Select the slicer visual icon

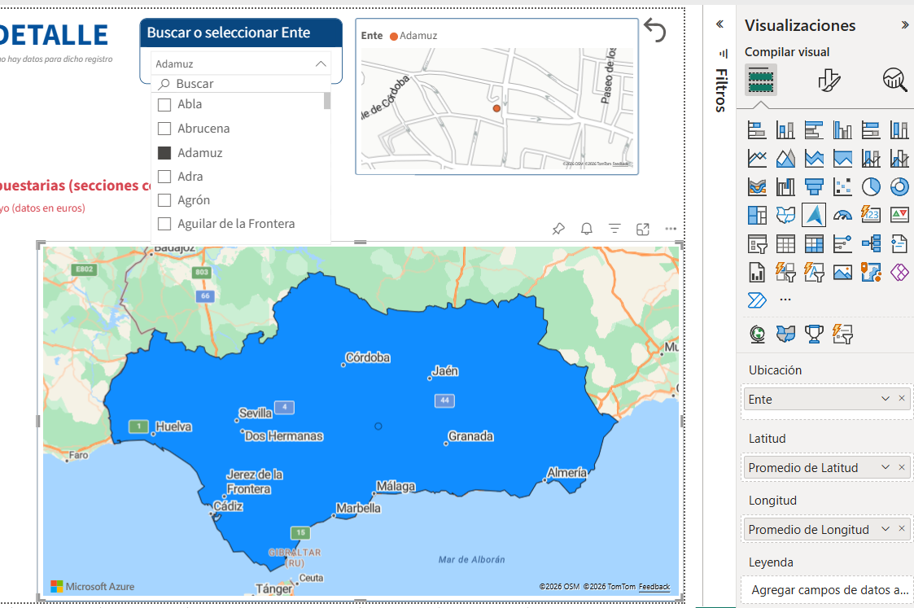pyautogui.click(x=757, y=243)
